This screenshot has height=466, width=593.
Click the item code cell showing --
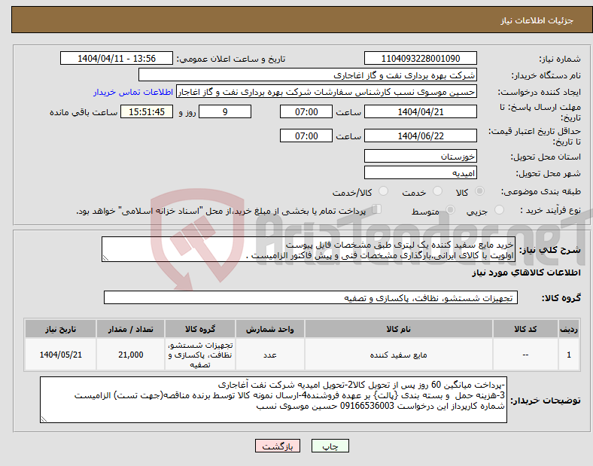tap(525, 355)
